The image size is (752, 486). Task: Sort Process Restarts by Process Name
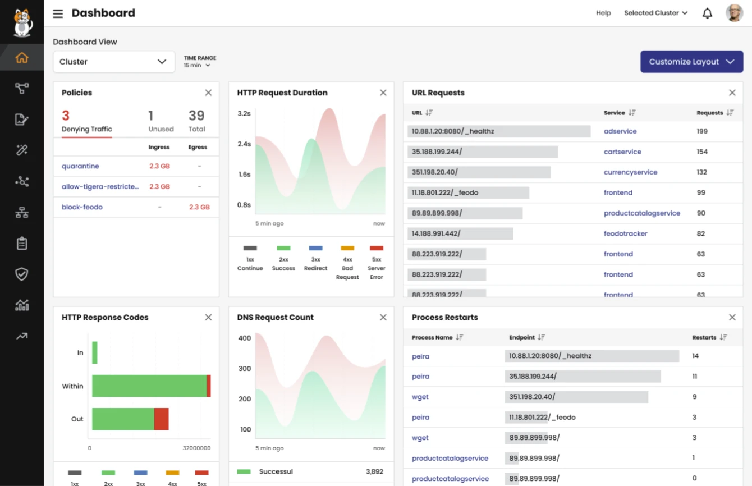point(459,337)
